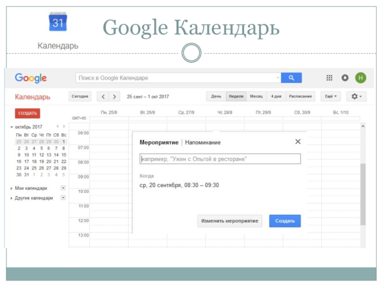This screenshot has height=287, width=383.
Task: Click the 06:00 time label
Action: [83, 133]
